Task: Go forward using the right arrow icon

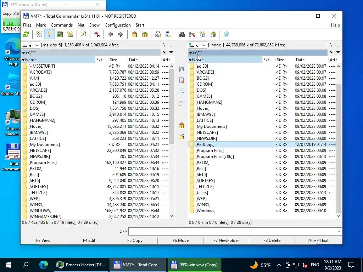Action: [x=121, y=34]
